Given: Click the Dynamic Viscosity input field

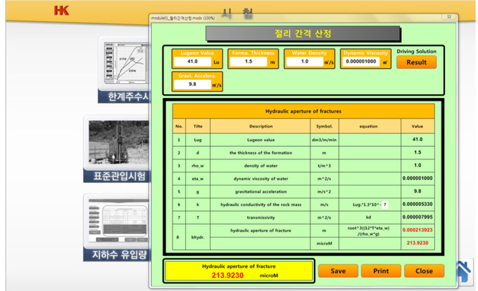Looking at the screenshot, I should 361,62.
